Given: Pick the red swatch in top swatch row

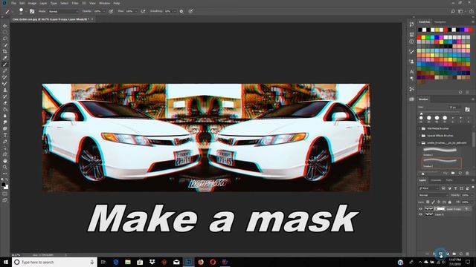Looking at the screenshot, I should coord(446,30).
